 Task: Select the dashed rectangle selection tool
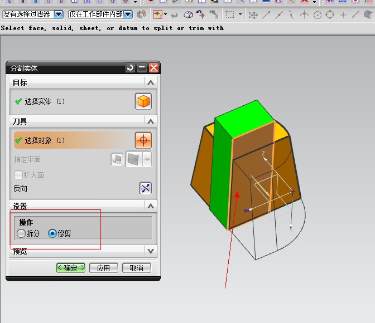(230, 15)
